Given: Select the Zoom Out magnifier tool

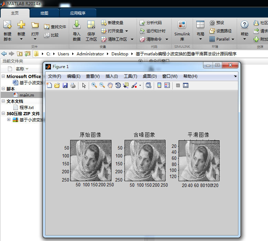Looking at the screenshot, I should [102, 85].
